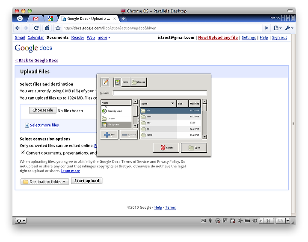
Task: Click file list scrollbar down arrow
Action: [x=204, y=137]
